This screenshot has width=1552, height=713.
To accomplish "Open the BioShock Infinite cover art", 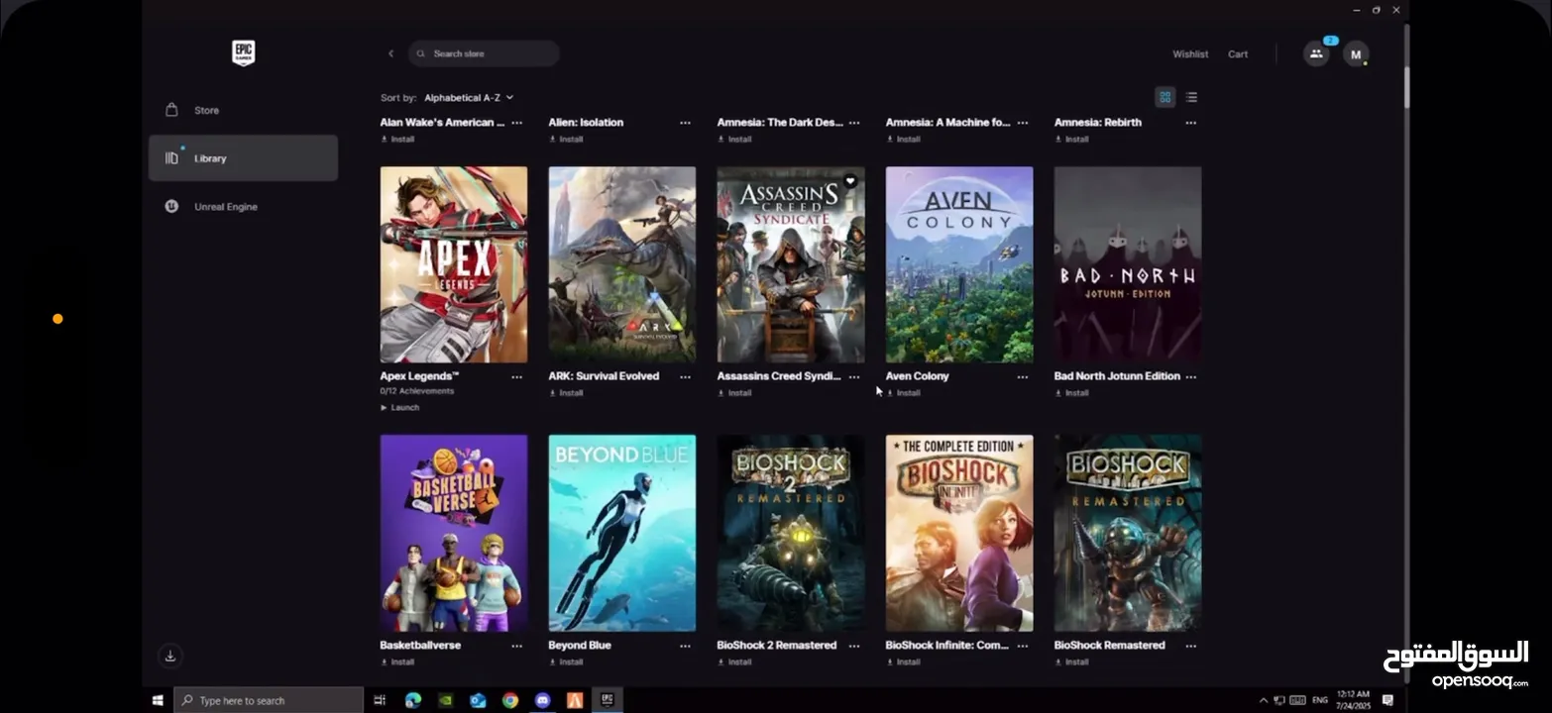I will pyautogui.click(x=959, y=533).
